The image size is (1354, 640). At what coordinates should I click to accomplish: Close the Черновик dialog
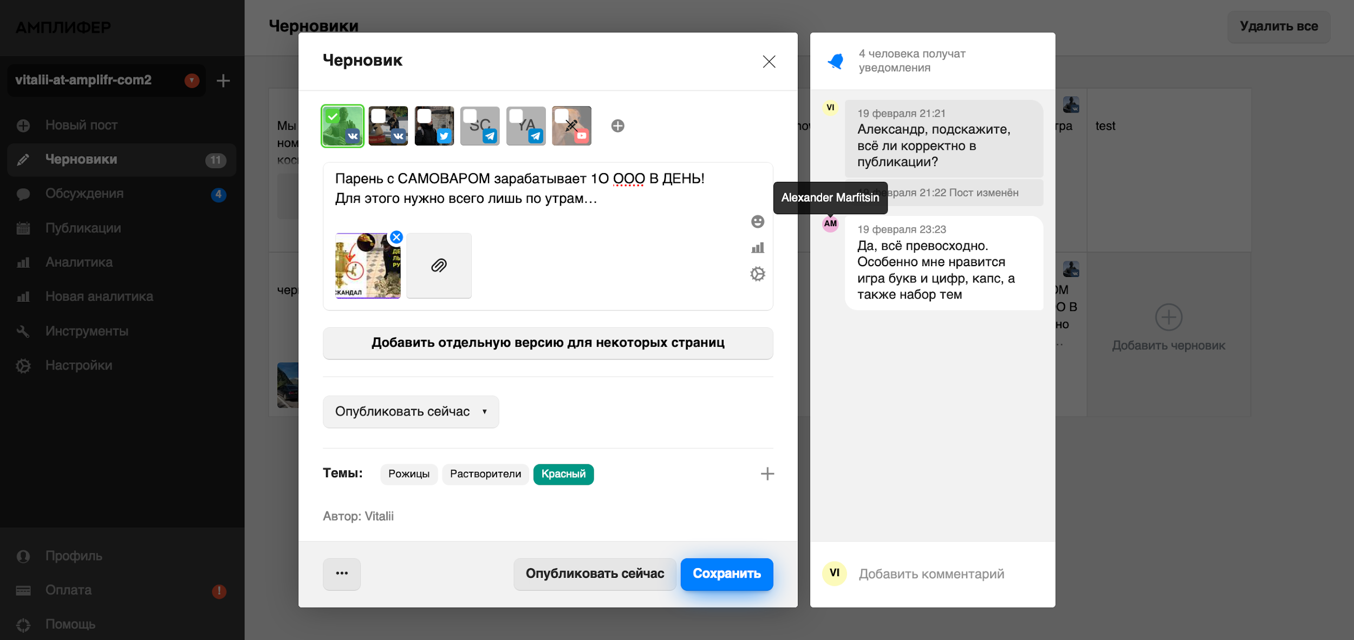769,61
